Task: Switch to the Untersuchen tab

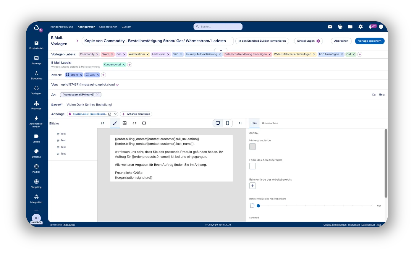Action: 270,123
